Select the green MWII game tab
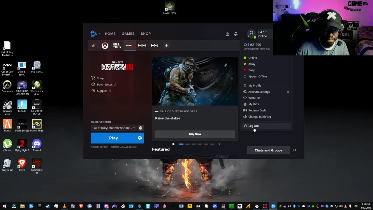 [142, 45]
